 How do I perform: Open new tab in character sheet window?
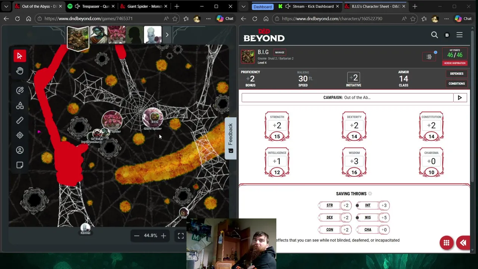[x=415, y=6]
